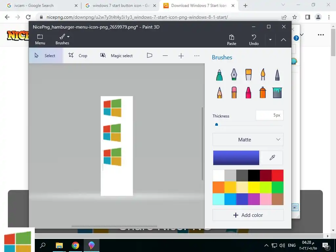Image resolution: width=336 pixels, height=252 pixels.
Task: Open a new Chrome tab
Action: 245,6
